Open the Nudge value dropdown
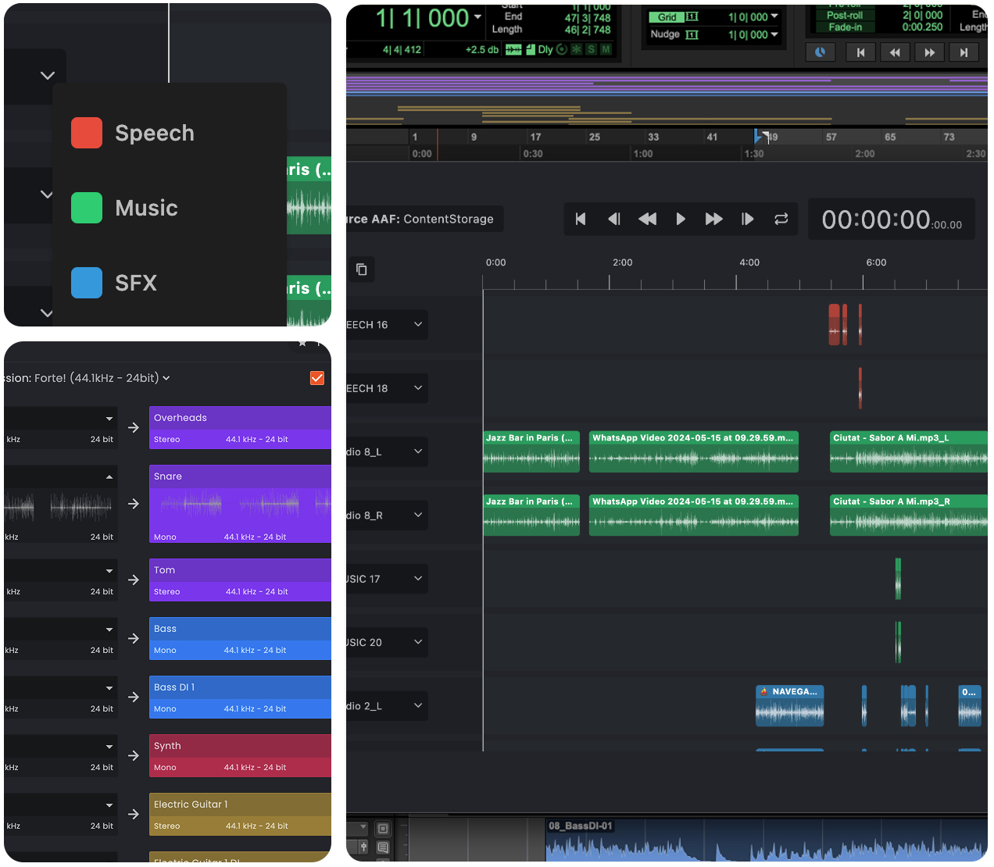This screenshot has height=867, width=994. pos(774,34)
